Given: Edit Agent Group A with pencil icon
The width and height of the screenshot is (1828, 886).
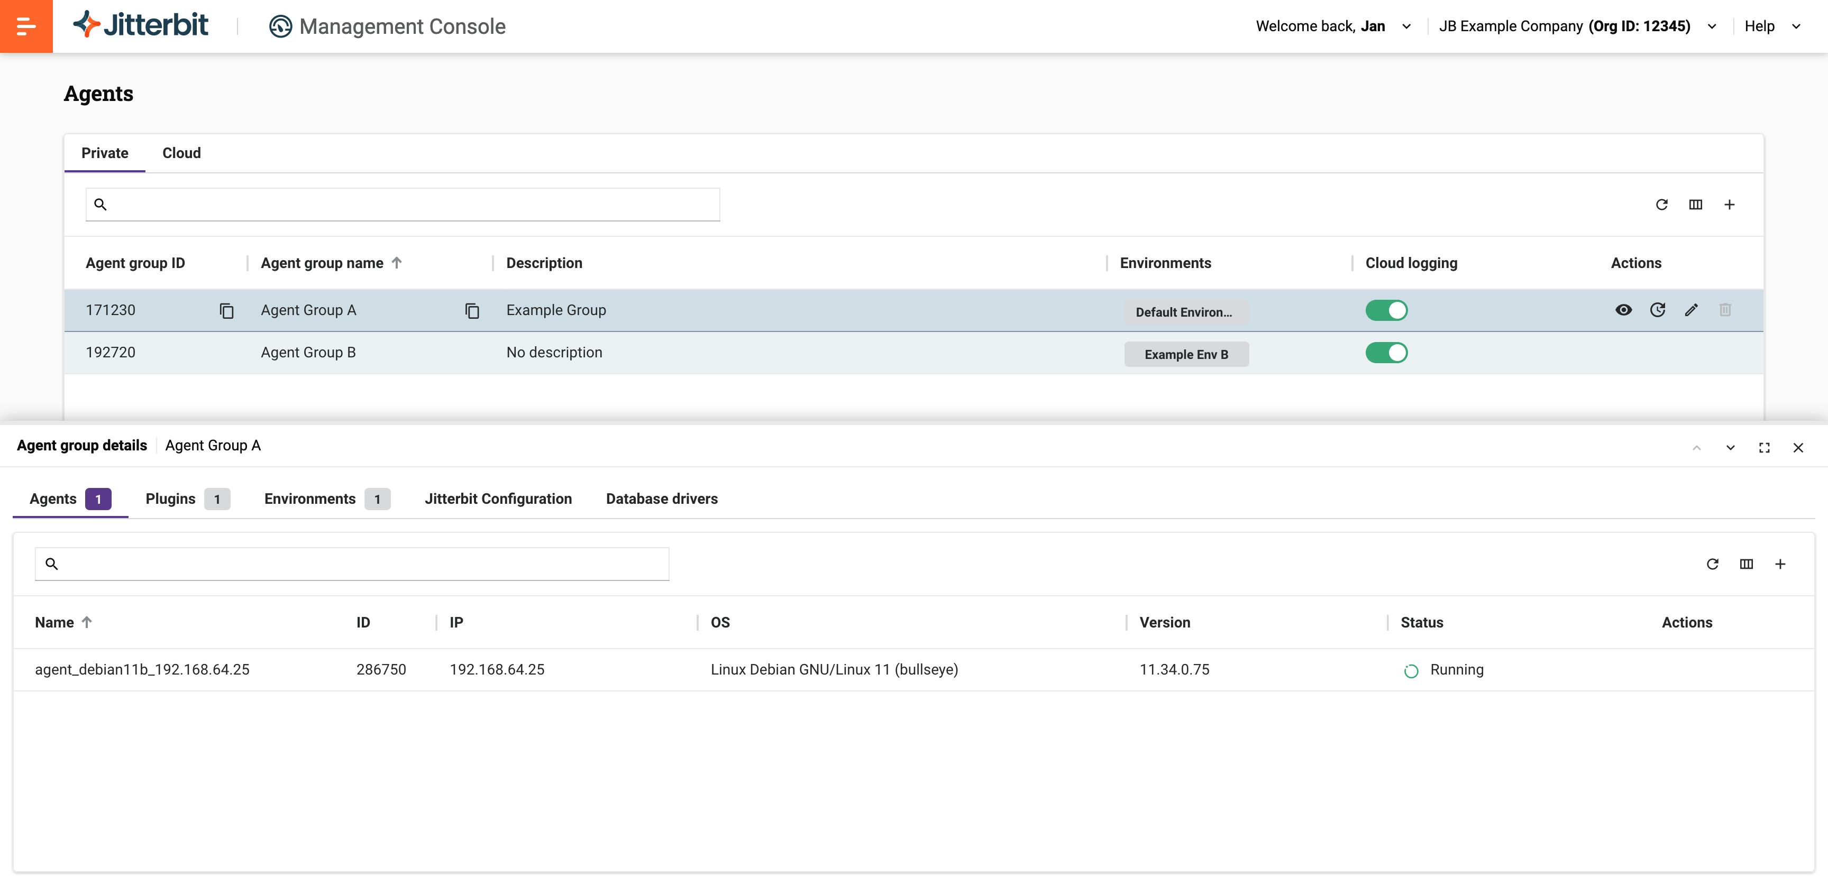Looking at the screenshot, I should tap(1691, 310).
